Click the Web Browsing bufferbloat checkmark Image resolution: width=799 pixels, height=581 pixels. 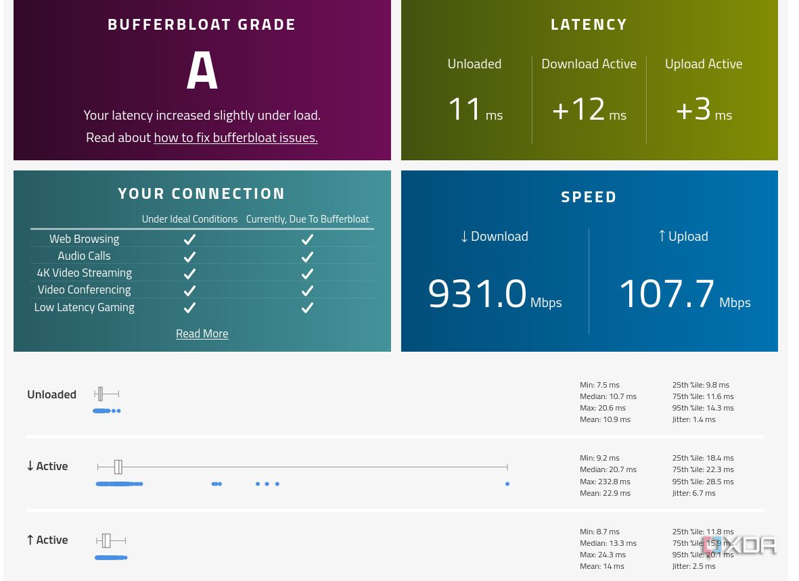pos(307,239)
